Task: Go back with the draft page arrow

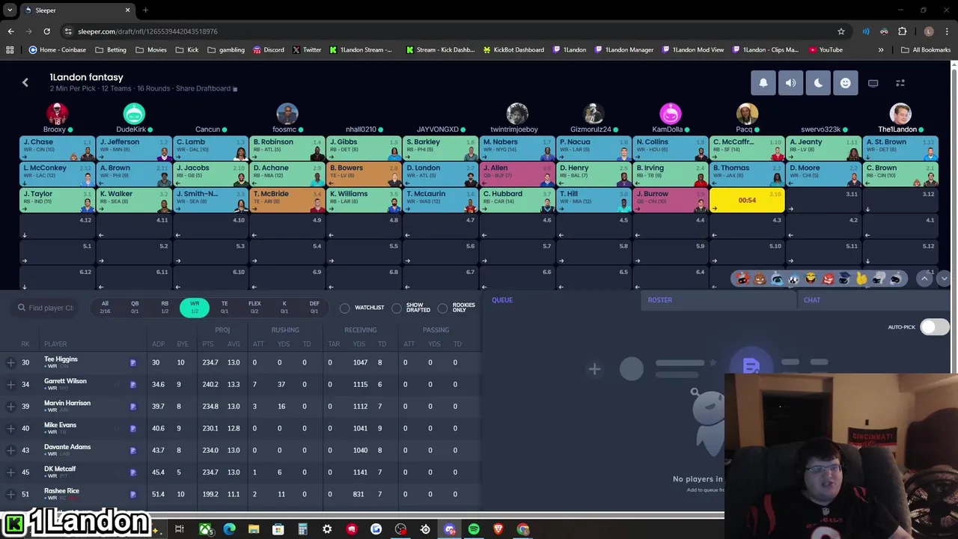Action: coord(25,82)
